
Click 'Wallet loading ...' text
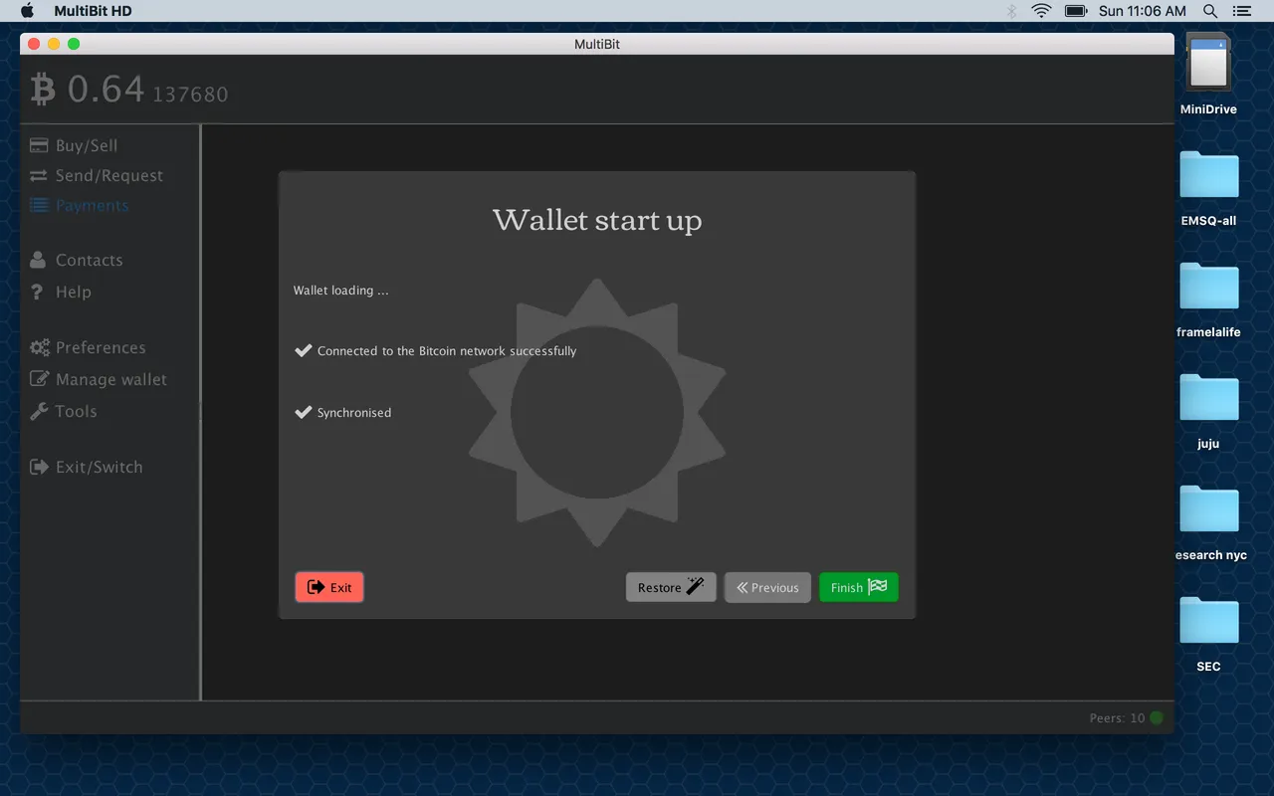340,291
